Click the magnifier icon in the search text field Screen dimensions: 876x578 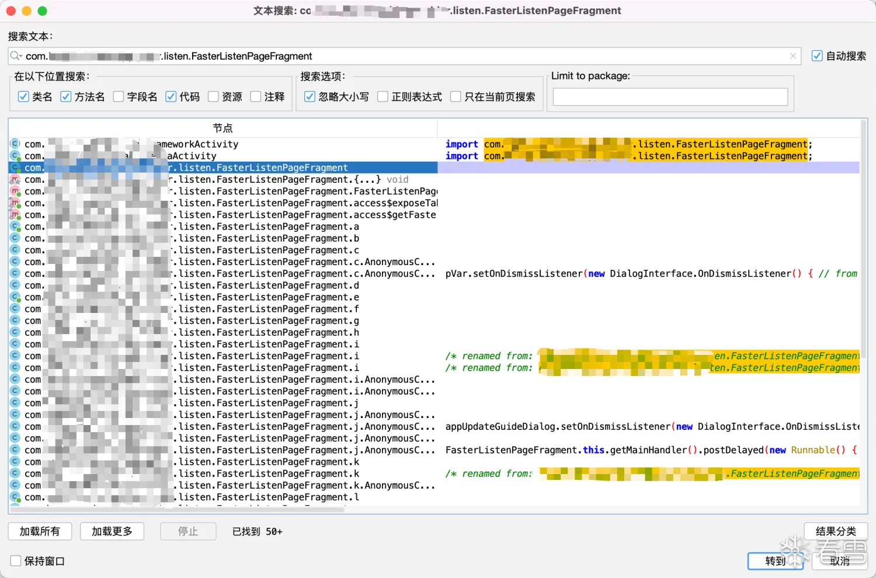pyautogui.click(x=15, y=56)
